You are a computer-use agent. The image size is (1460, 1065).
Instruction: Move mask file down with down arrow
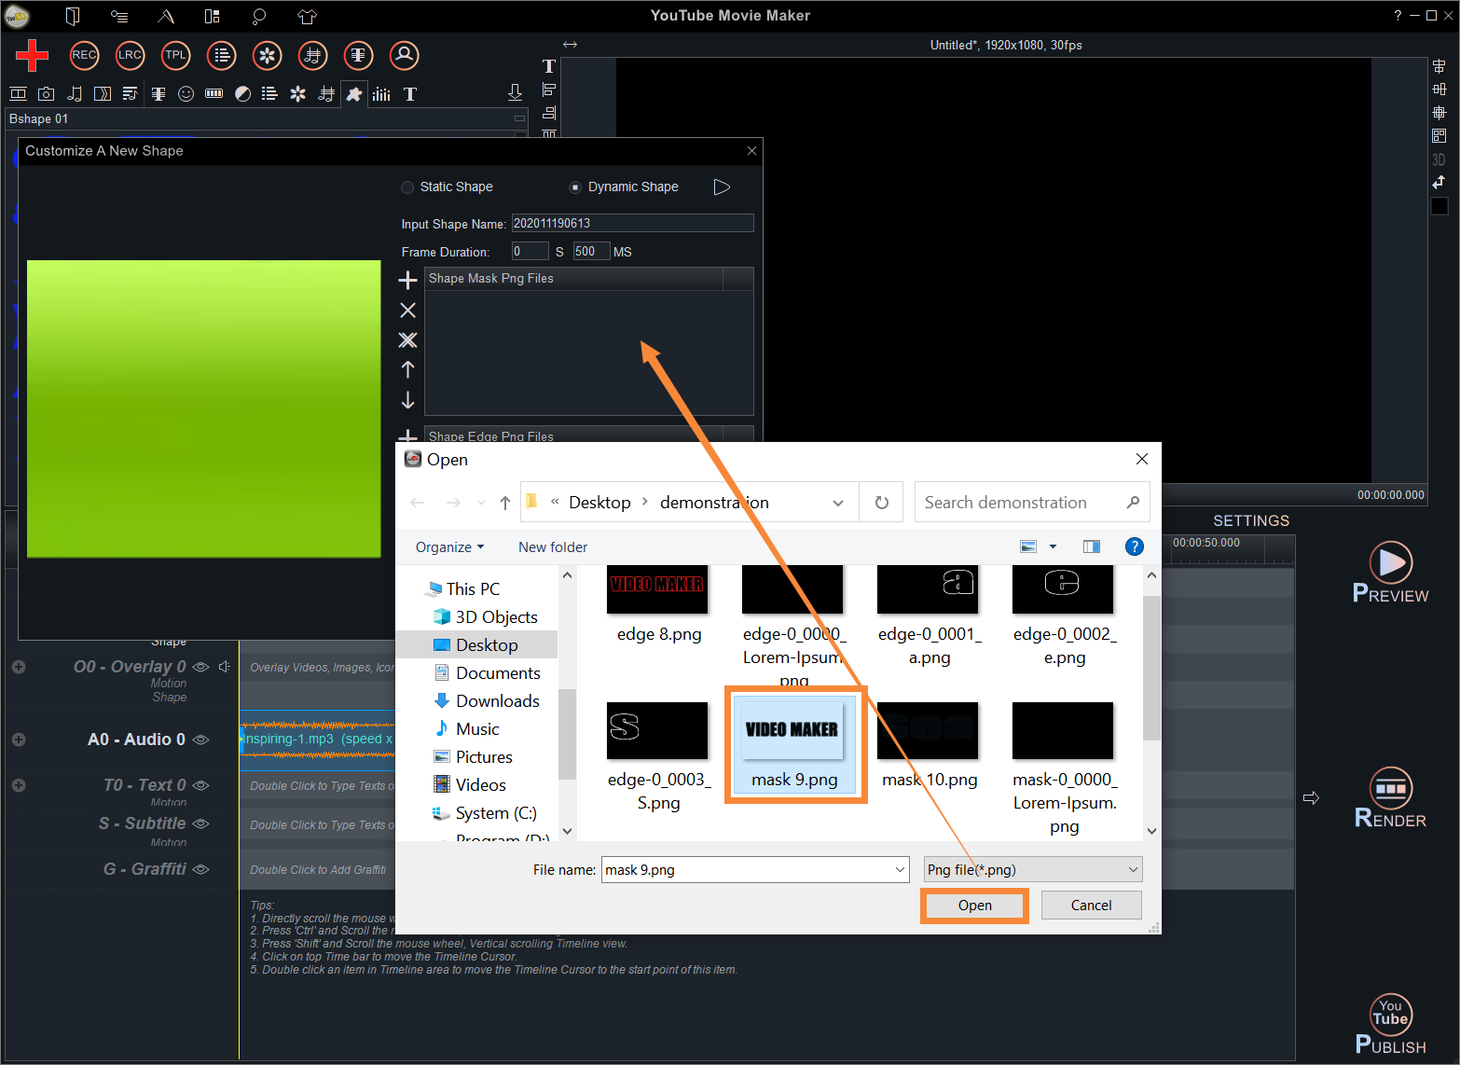pos(407,400)
